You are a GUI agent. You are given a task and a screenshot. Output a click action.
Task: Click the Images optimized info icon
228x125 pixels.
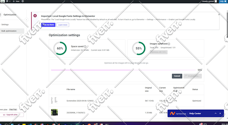point(169,44)
